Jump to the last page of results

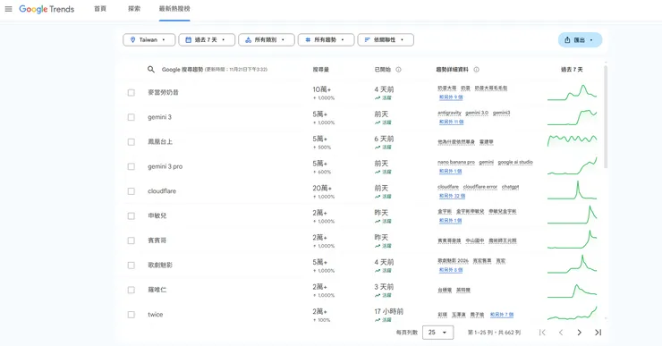point(598,333)
